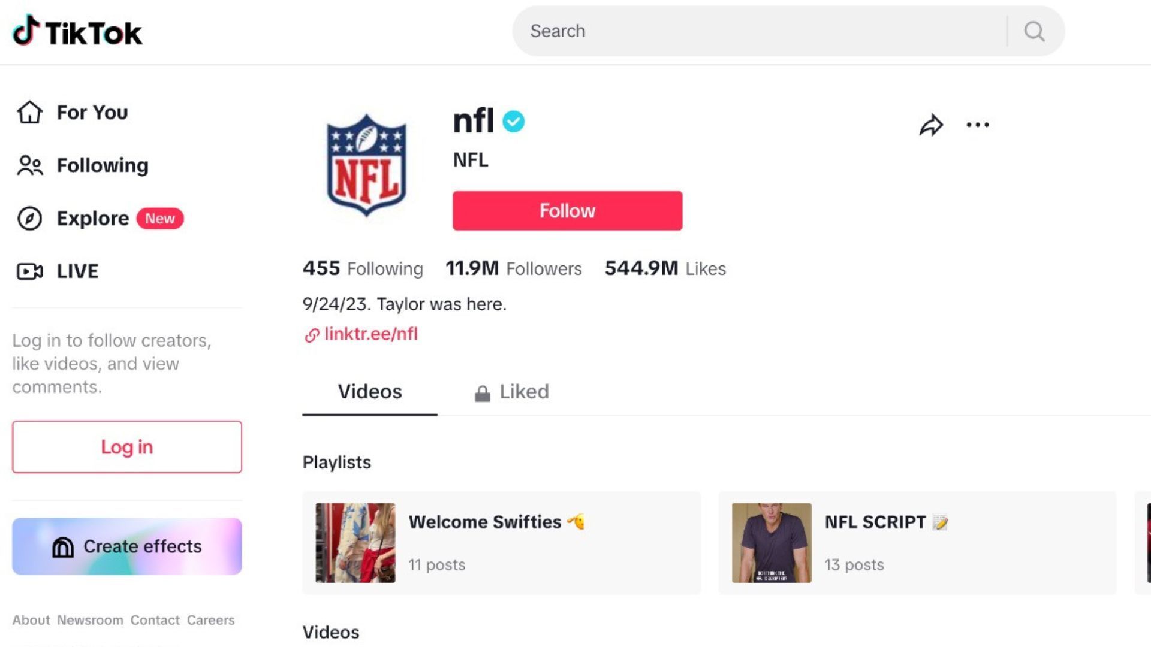Open the three-dot more options menu
The image size is (1151, 647).
[978, 125]
